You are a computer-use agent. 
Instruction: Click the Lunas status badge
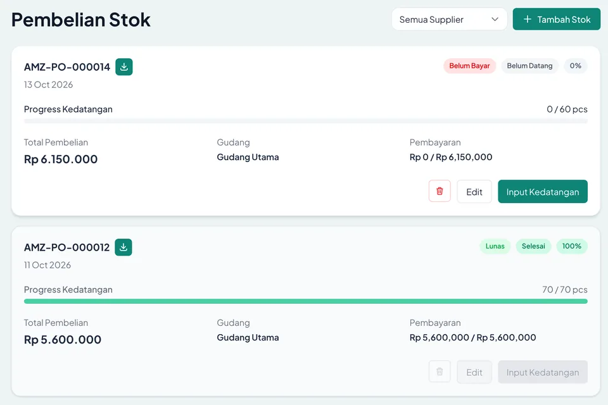click(495, 246)
